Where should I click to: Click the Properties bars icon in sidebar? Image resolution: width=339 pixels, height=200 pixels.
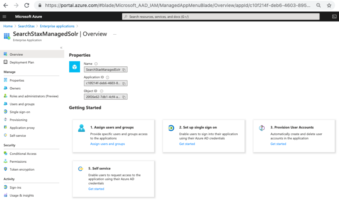(6, 80)
